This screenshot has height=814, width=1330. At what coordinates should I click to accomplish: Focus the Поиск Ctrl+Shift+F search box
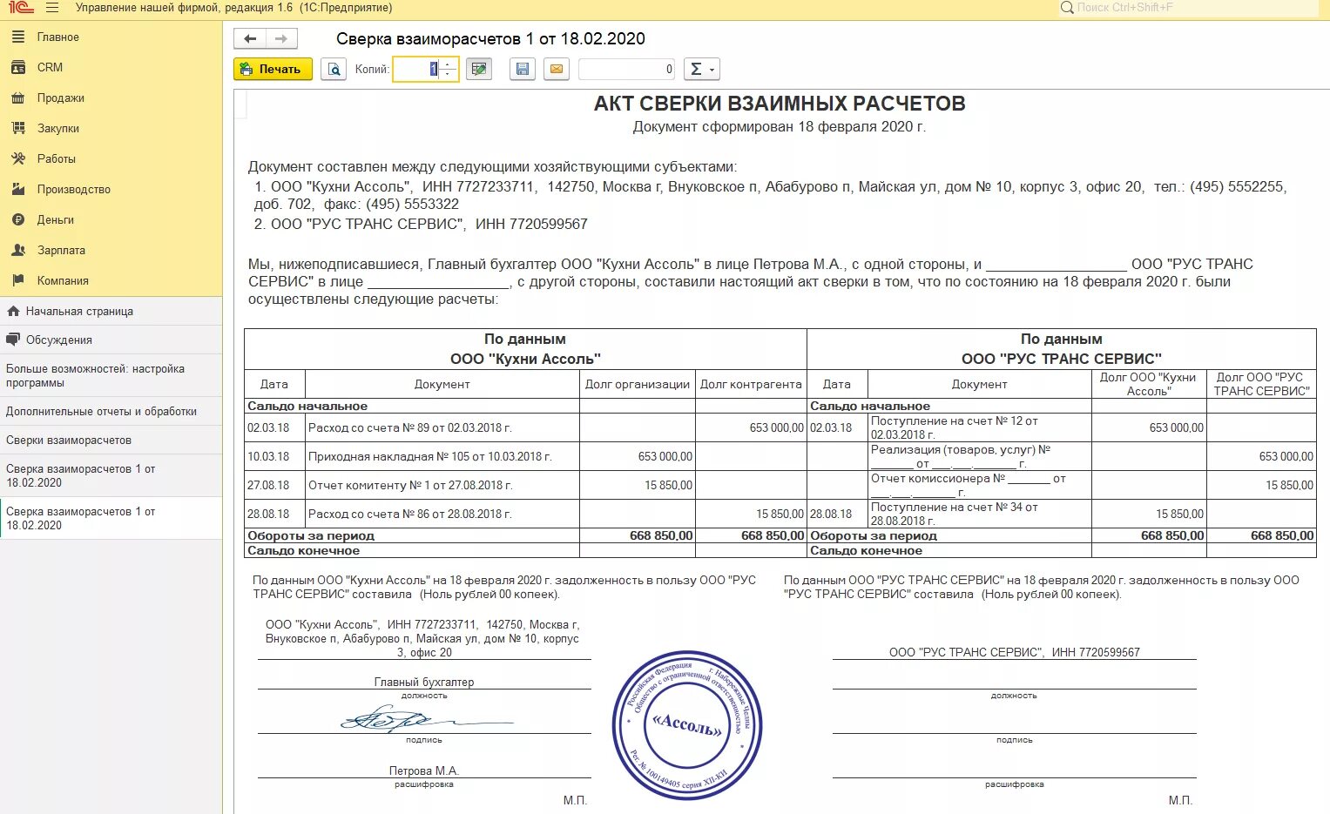click(x=1189, y=8)
